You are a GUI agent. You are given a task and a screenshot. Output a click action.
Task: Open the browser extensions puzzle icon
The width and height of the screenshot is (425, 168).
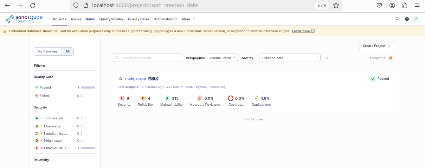pos(405,5)
